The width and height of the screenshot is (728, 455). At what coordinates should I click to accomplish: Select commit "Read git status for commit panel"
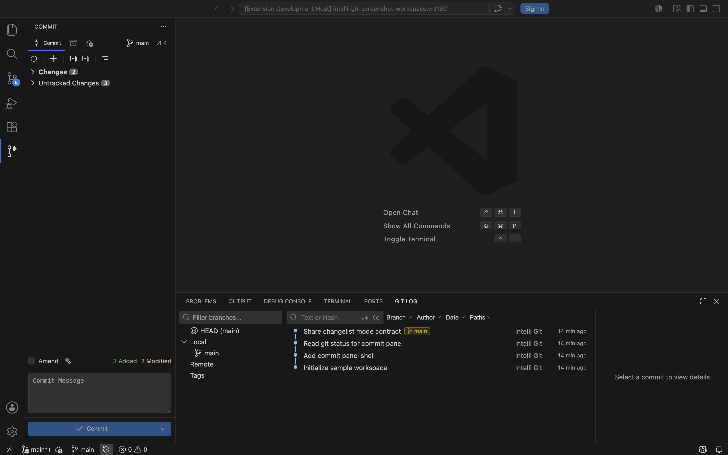[x=440, y=343]
